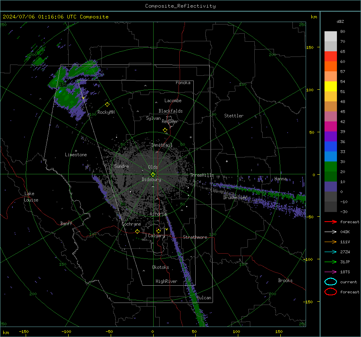Click the Lacombe label

pyautogui.click(x=173, y=101)
